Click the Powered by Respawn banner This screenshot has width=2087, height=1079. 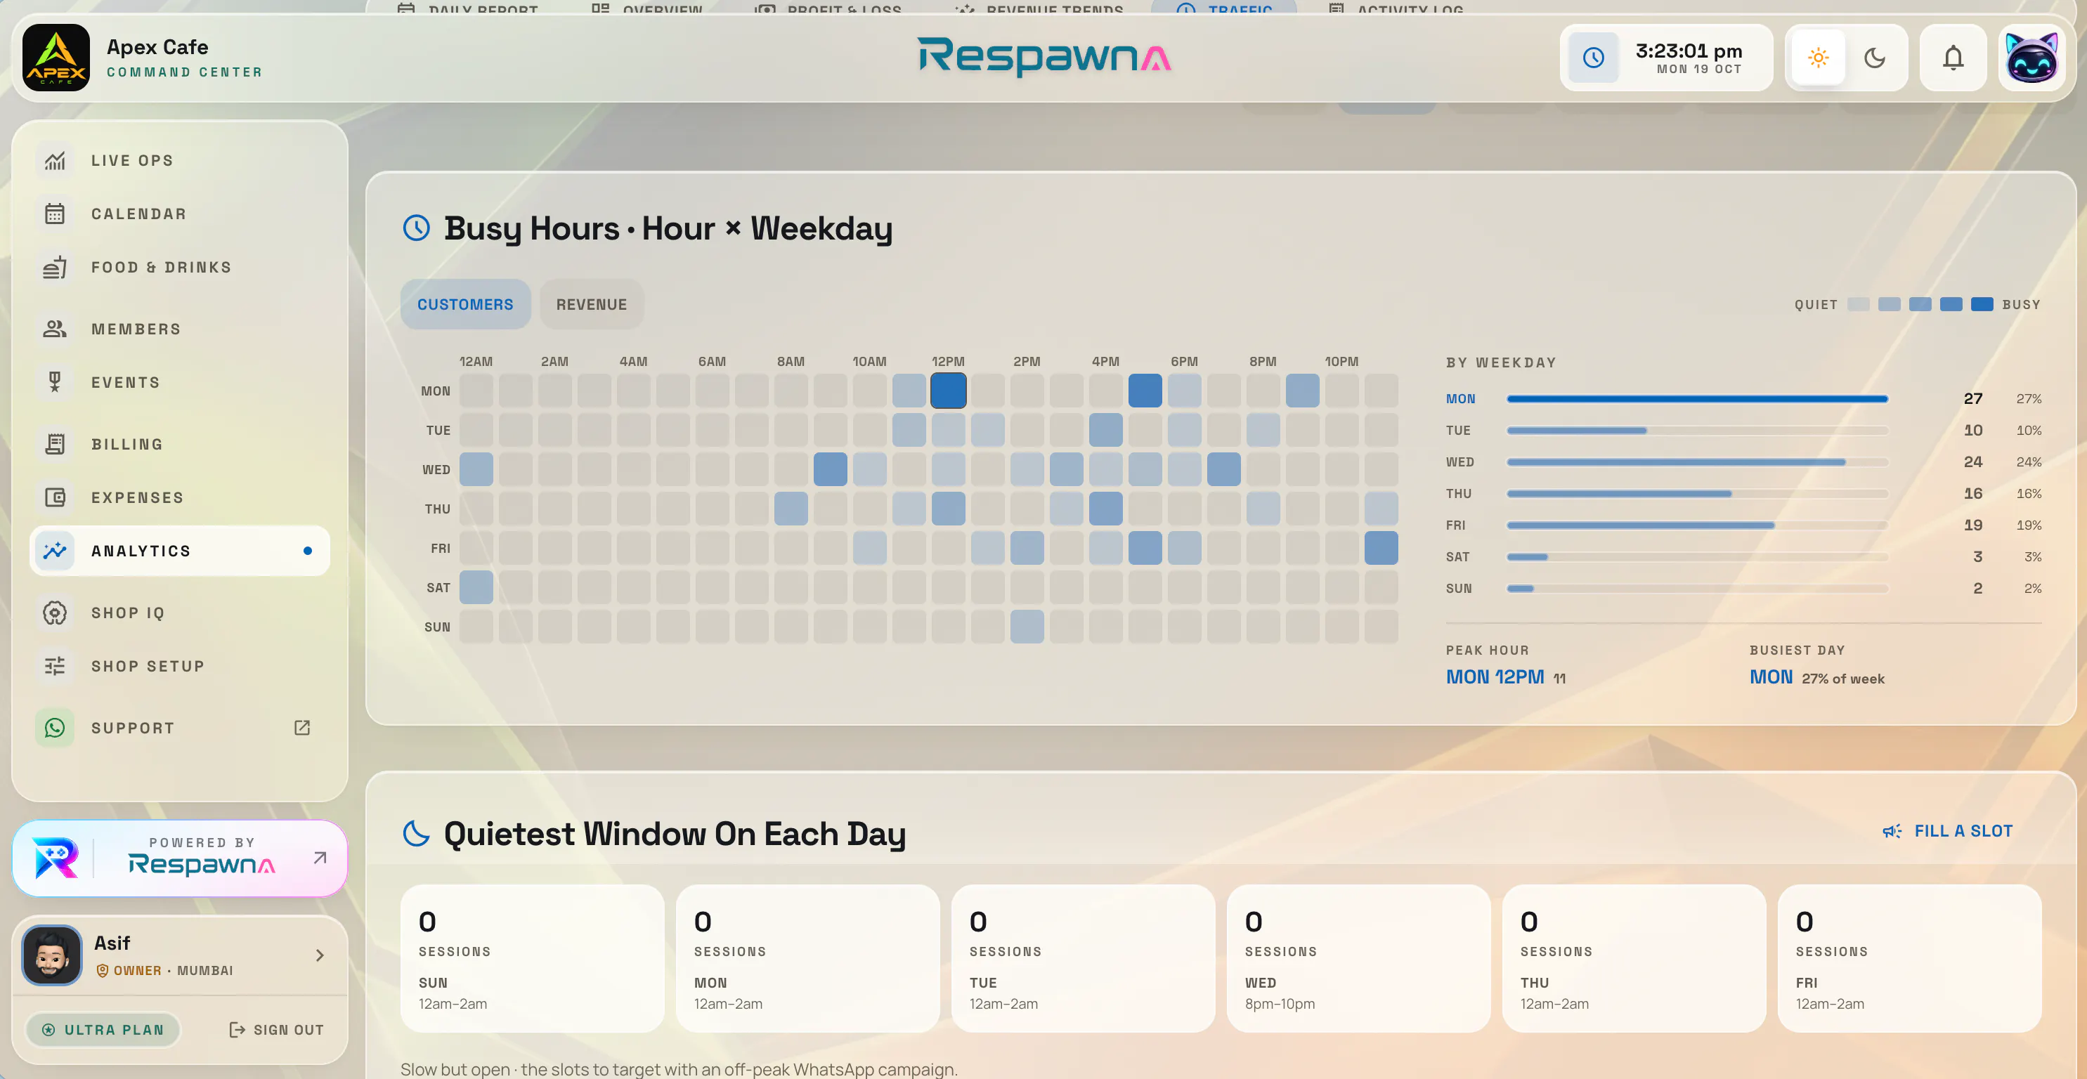180,858
